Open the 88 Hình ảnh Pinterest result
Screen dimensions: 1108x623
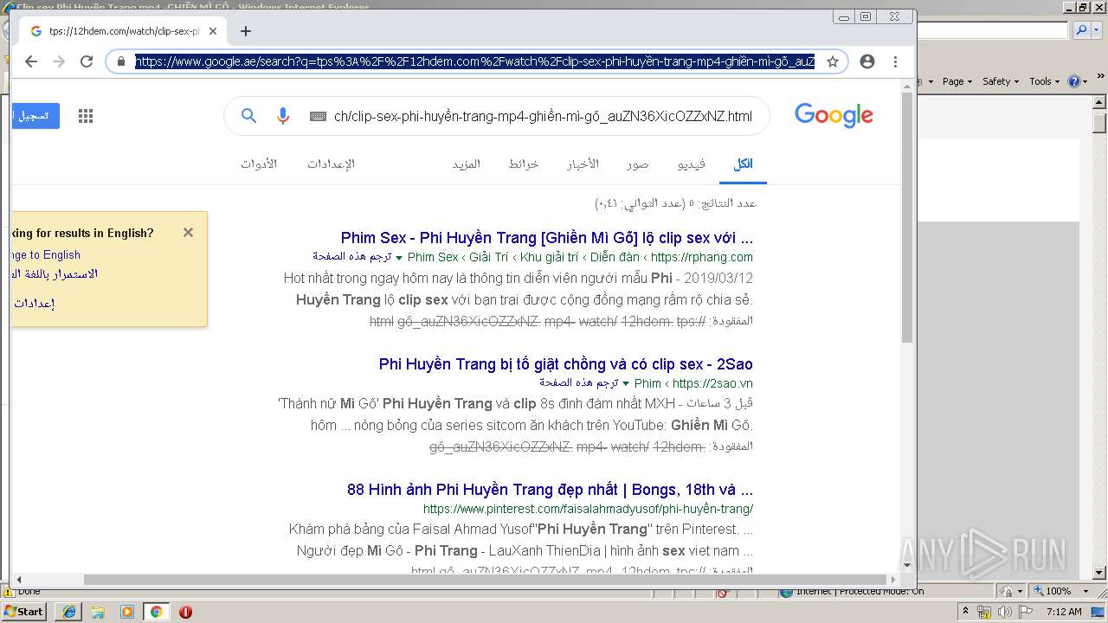(x=550, y=489)
